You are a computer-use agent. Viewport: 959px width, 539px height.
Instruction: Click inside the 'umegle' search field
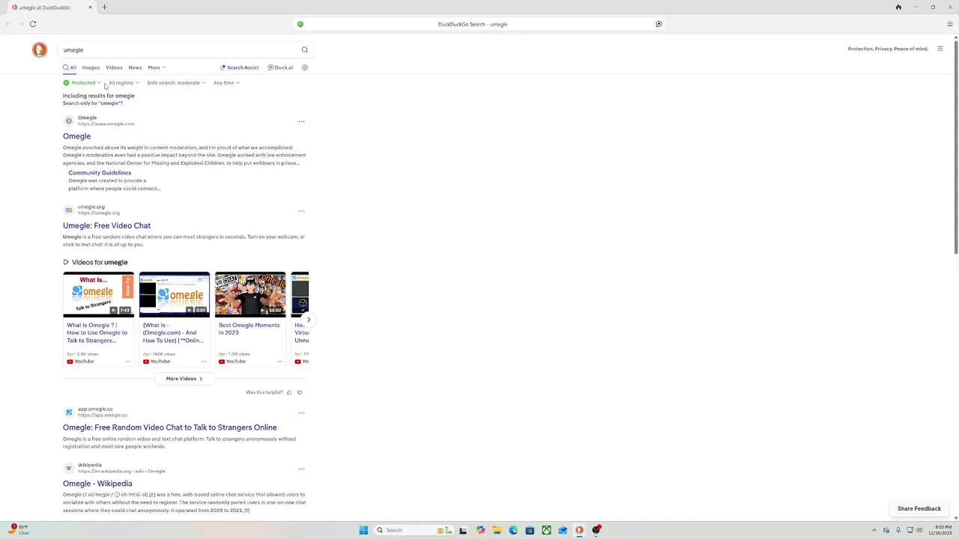pyautogui.click(x=178, y=50)
